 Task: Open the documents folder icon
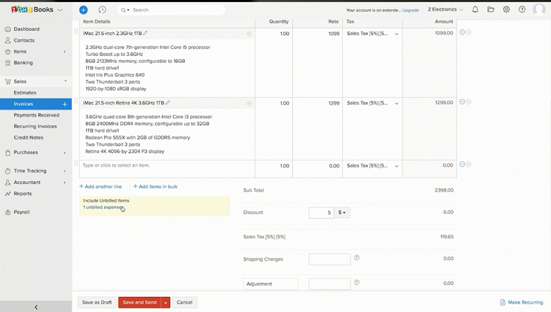pyautogui.click(x=490, y=10)
